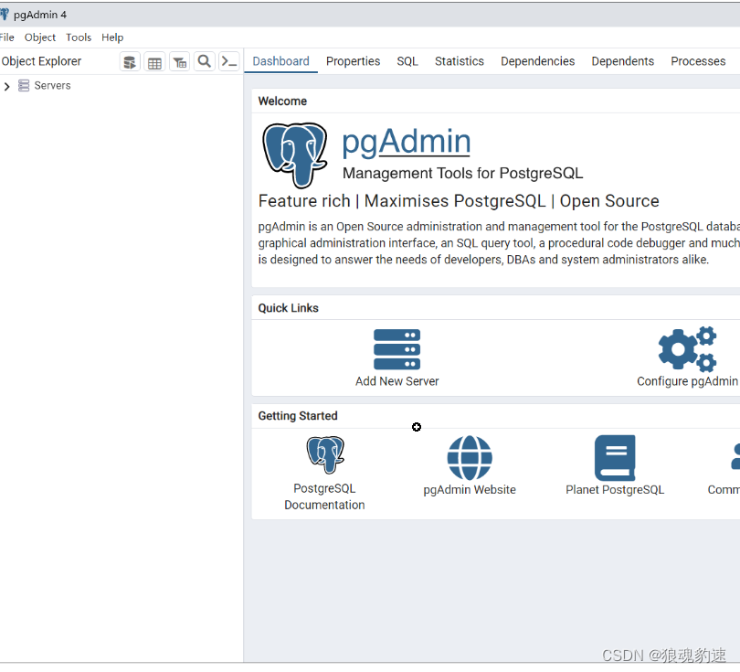Click the pgAdmin heading link
The height and width of the screenshot is (672, 740).
coord(406,141)
